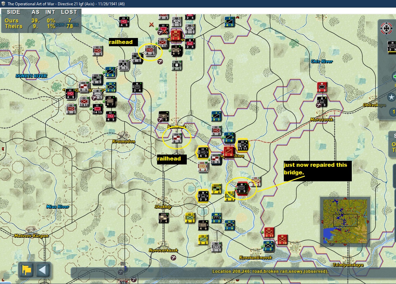Click the DONETS RIVER label
Viewport: 396px width, 284px height.
[31, 76]
